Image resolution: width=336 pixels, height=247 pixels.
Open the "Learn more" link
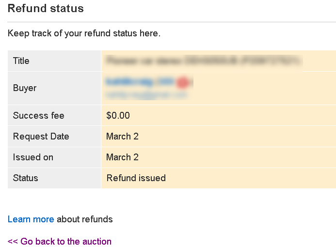(x=31, y=219)
